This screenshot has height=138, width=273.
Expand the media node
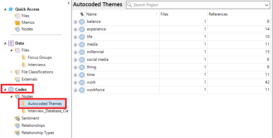tap(75, 45)
